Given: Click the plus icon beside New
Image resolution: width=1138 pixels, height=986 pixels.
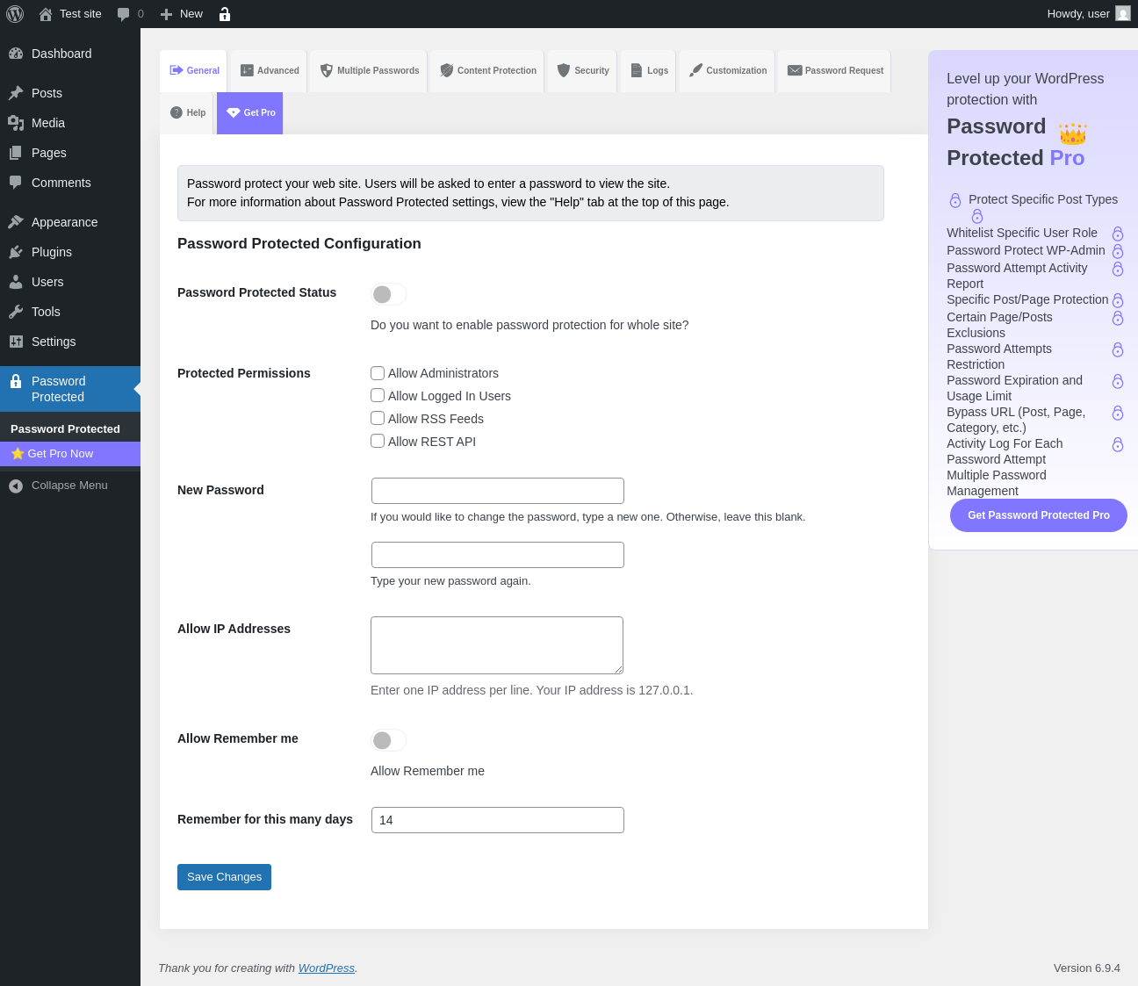Looking at the screenshot, I should tap(166, 14).
